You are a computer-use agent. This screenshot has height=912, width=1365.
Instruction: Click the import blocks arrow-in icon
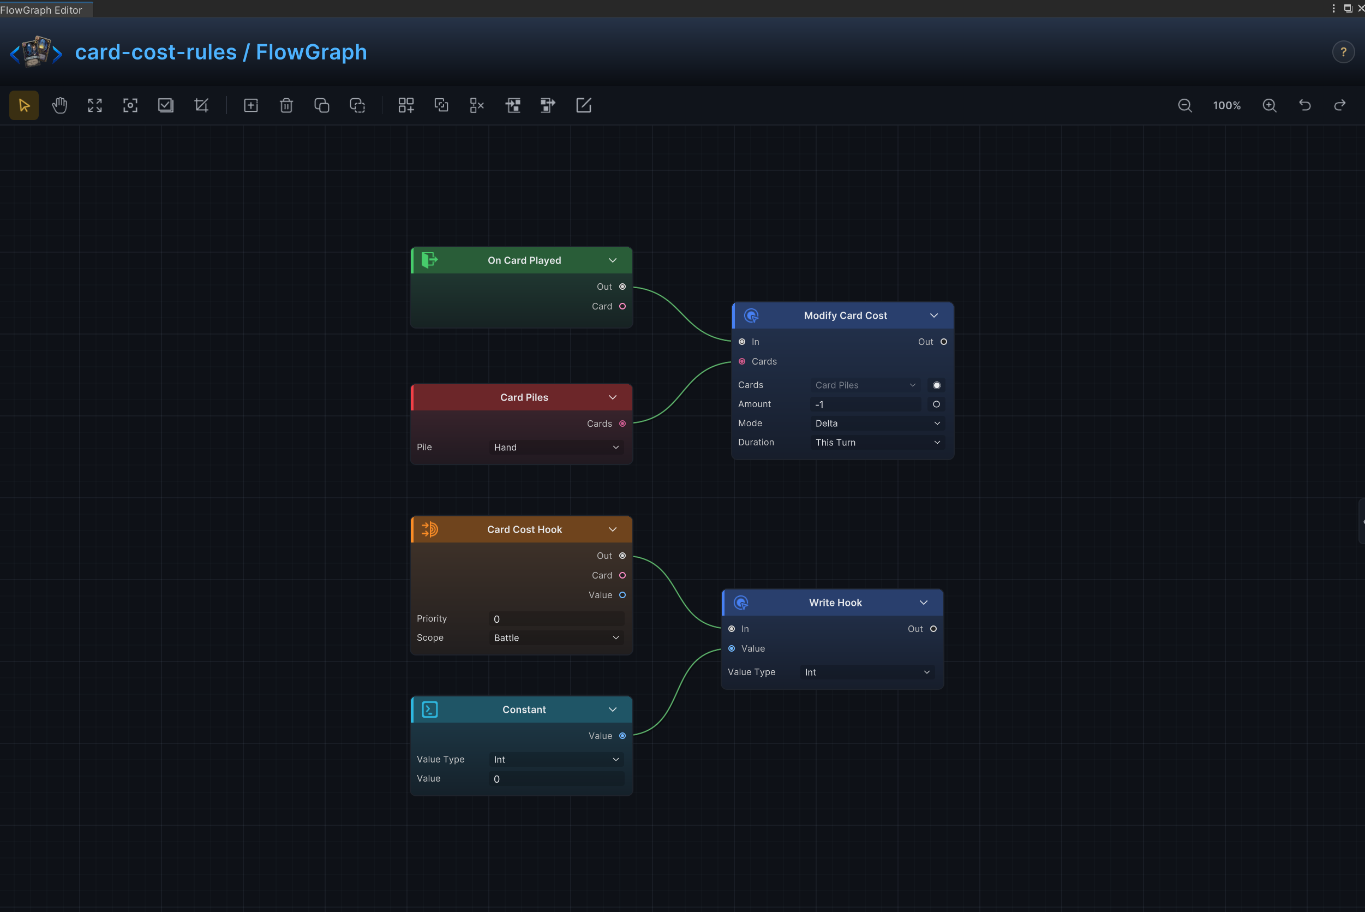[512, 105]
